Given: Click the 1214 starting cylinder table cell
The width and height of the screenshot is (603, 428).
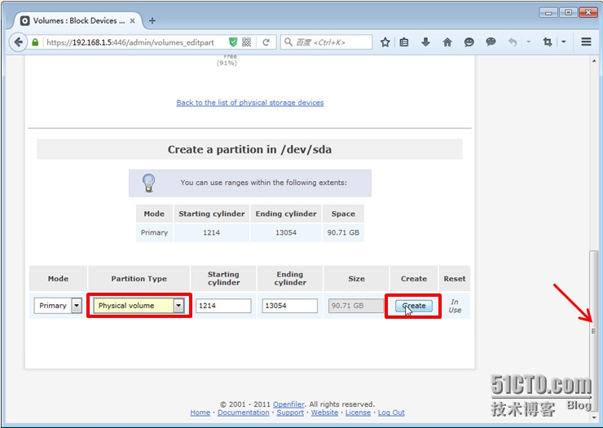Looking at the screenshot, I should (212, 232).
